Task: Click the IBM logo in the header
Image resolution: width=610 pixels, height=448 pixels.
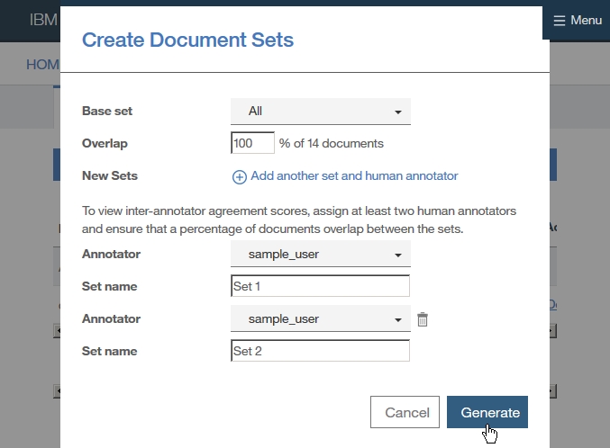Action: (43, 20)
